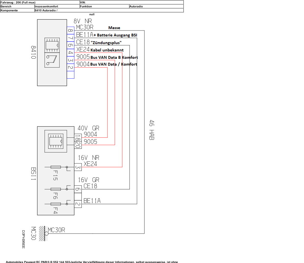Click the 'Bus VAN Data B Komfort' label
The height and width of the screenshot is (263, 304).
tap(114, 57)
